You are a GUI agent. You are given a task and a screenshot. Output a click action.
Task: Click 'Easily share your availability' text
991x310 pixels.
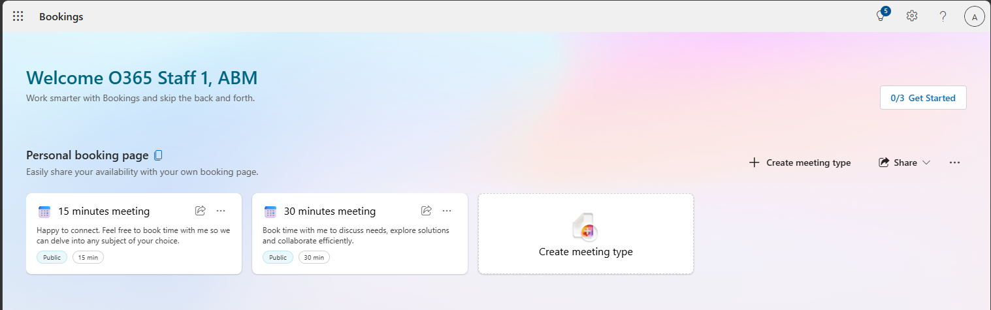tap(142, 172)
